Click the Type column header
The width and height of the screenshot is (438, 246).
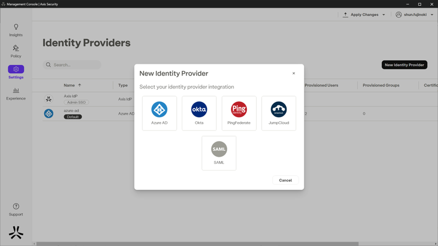123,85
